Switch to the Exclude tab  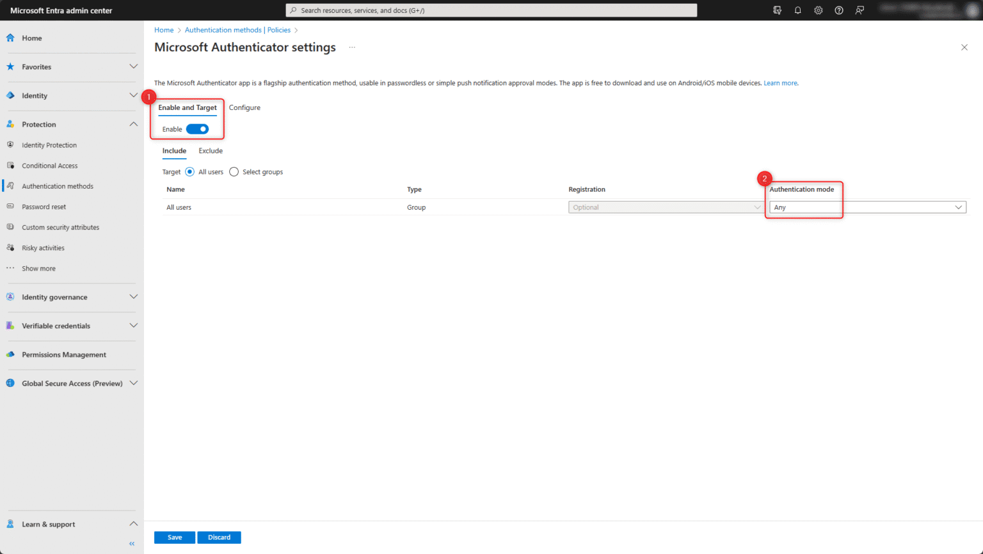[211, 150]
